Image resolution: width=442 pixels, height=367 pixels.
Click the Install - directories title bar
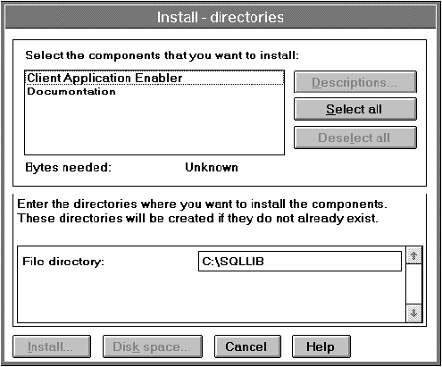[221, 17]
